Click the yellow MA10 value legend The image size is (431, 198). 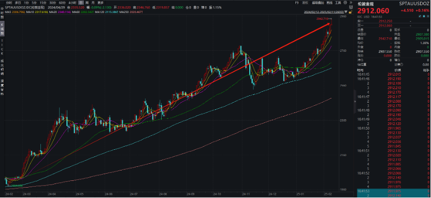(x=41, y=12)
